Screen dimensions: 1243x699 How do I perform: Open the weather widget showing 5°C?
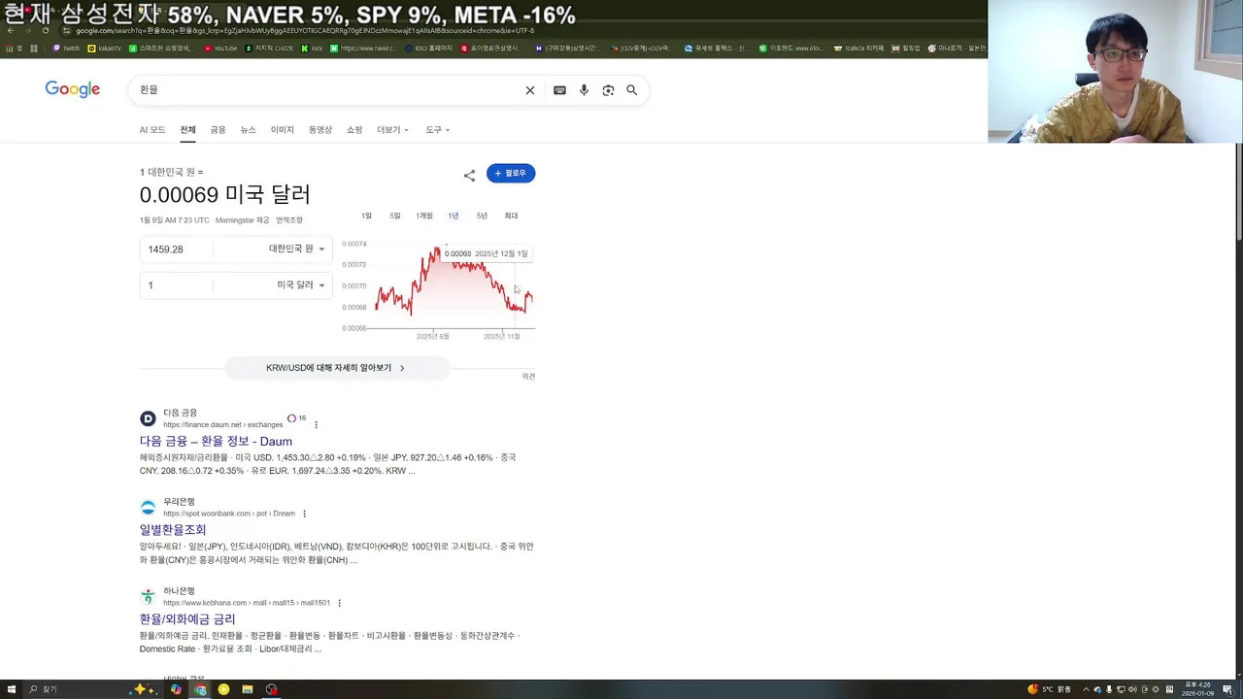(x=1050, y=689)
